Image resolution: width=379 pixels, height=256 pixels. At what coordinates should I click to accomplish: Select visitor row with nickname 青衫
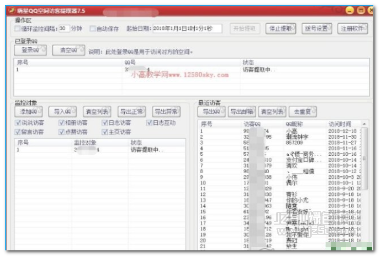[x=280, y=194]
